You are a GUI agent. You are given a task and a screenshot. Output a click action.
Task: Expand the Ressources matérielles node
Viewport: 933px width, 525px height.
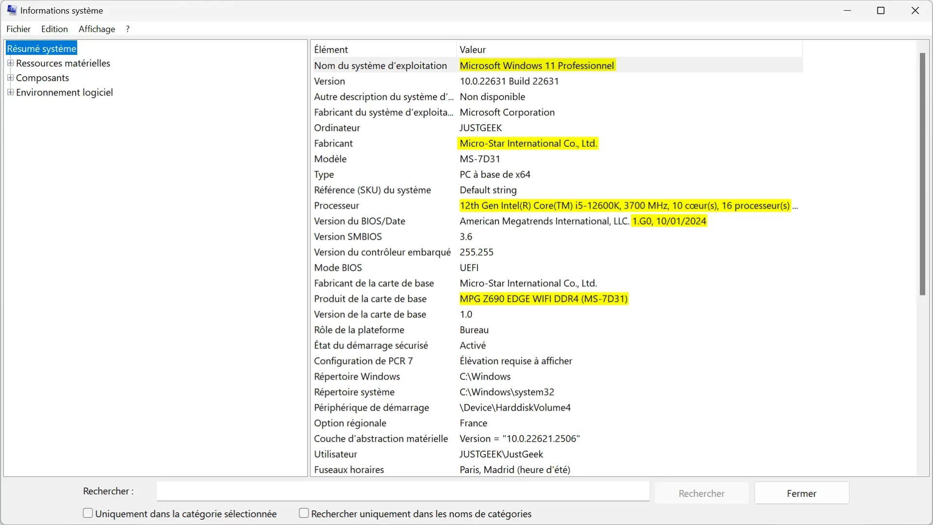[x=10, y=63]
